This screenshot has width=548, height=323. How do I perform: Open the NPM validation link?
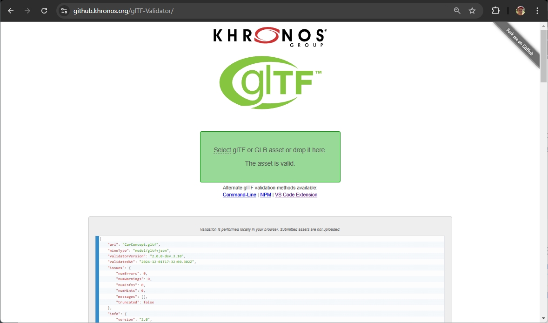266,195
